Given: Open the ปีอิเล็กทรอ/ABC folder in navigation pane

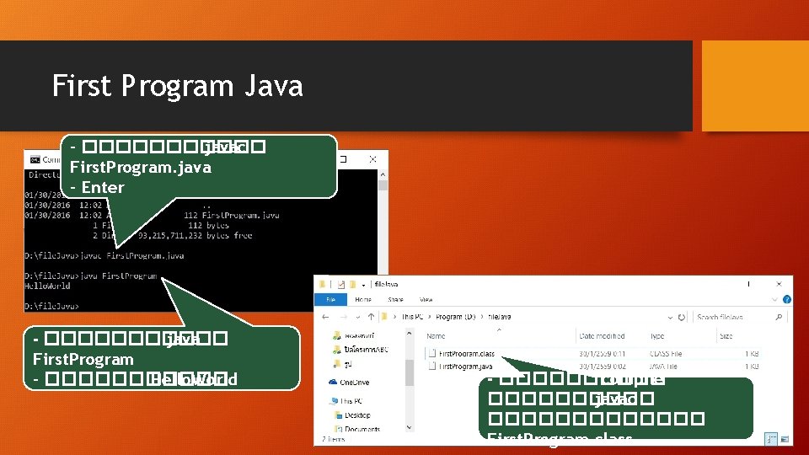Looking at the screenshot, I should click(x=361, y=350).
